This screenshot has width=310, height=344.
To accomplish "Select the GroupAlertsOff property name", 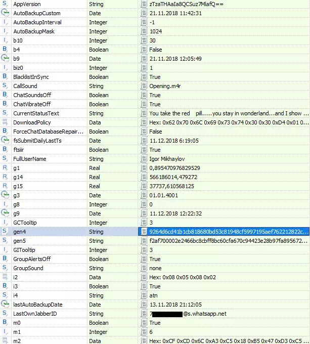I will [32, 259].
